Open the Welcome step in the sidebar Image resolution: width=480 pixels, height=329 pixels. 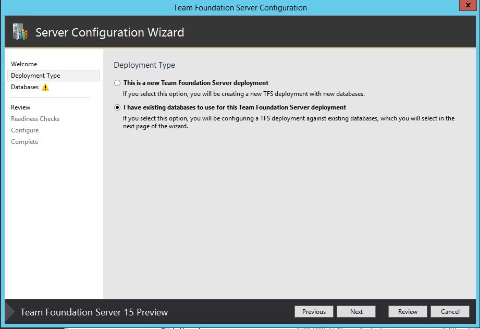(24, 64)
